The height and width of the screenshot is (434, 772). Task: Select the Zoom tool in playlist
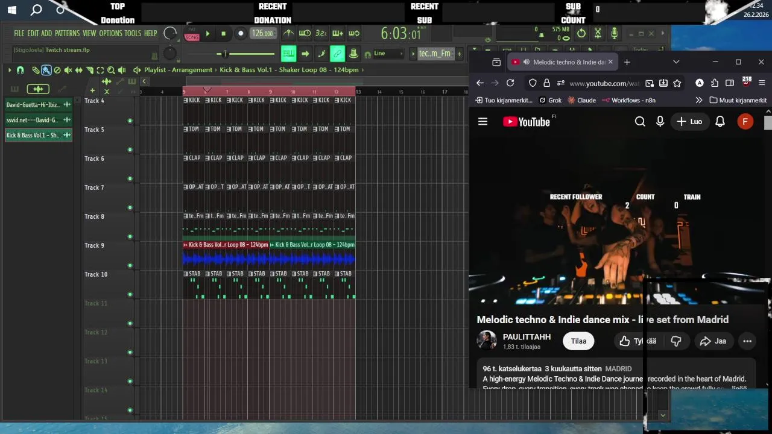[112, 70]
